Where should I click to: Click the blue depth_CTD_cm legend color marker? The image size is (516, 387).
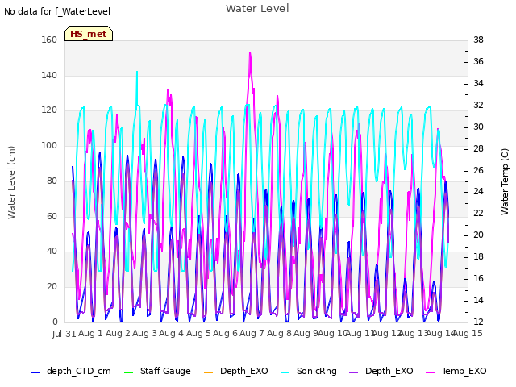(x=35, y=372)
